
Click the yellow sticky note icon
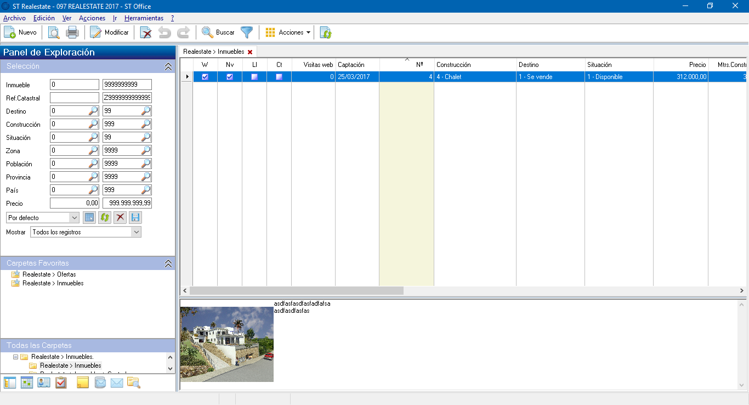click(x=82, y=383)
